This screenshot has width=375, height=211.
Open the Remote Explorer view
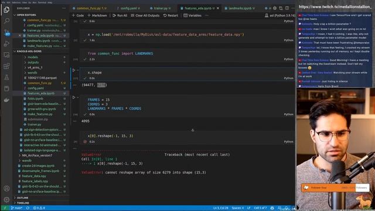point(6,55)
